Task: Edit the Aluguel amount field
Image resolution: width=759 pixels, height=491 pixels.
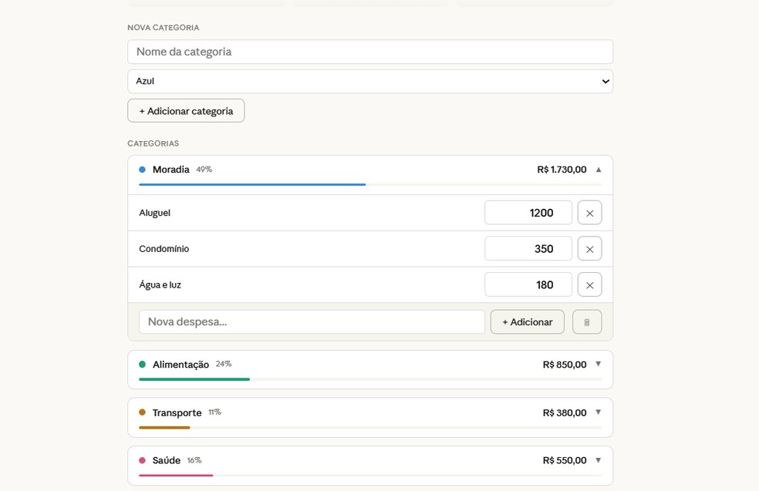Action: [528, 213]
